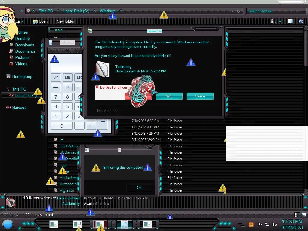
Task: Click the 4 key on Calculator
Action: 56,106
